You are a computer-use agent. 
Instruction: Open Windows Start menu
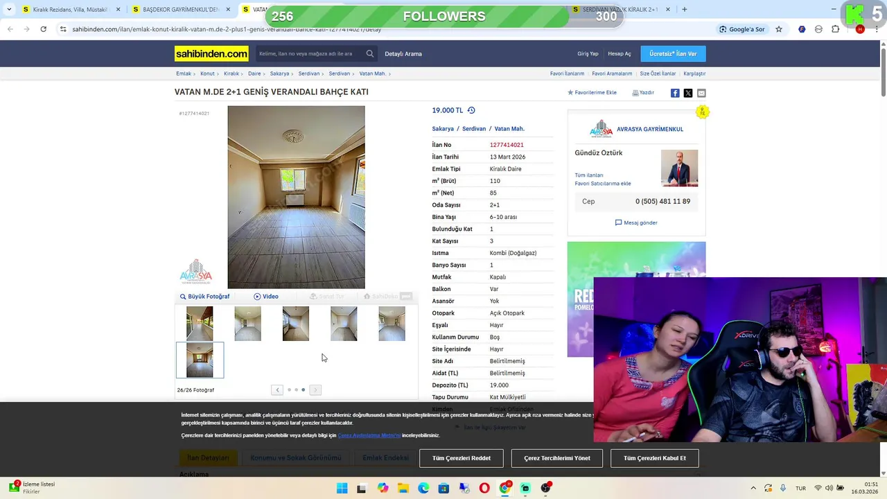pyautogui.click(x=342, y=489)
